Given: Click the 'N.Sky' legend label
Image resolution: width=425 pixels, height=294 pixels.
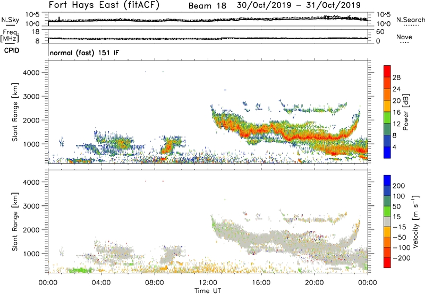Looking at the screenshot, I should click(10, 20).
